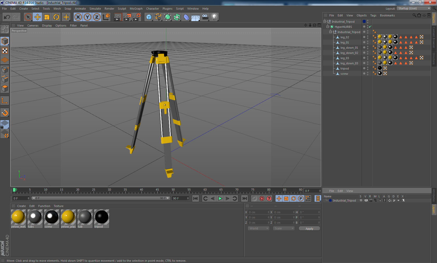The height and width of the screenshot is (263, 437).
Task: Open the World coordinate dropdown
Action: pyautogui.click(x=258, y=228)
